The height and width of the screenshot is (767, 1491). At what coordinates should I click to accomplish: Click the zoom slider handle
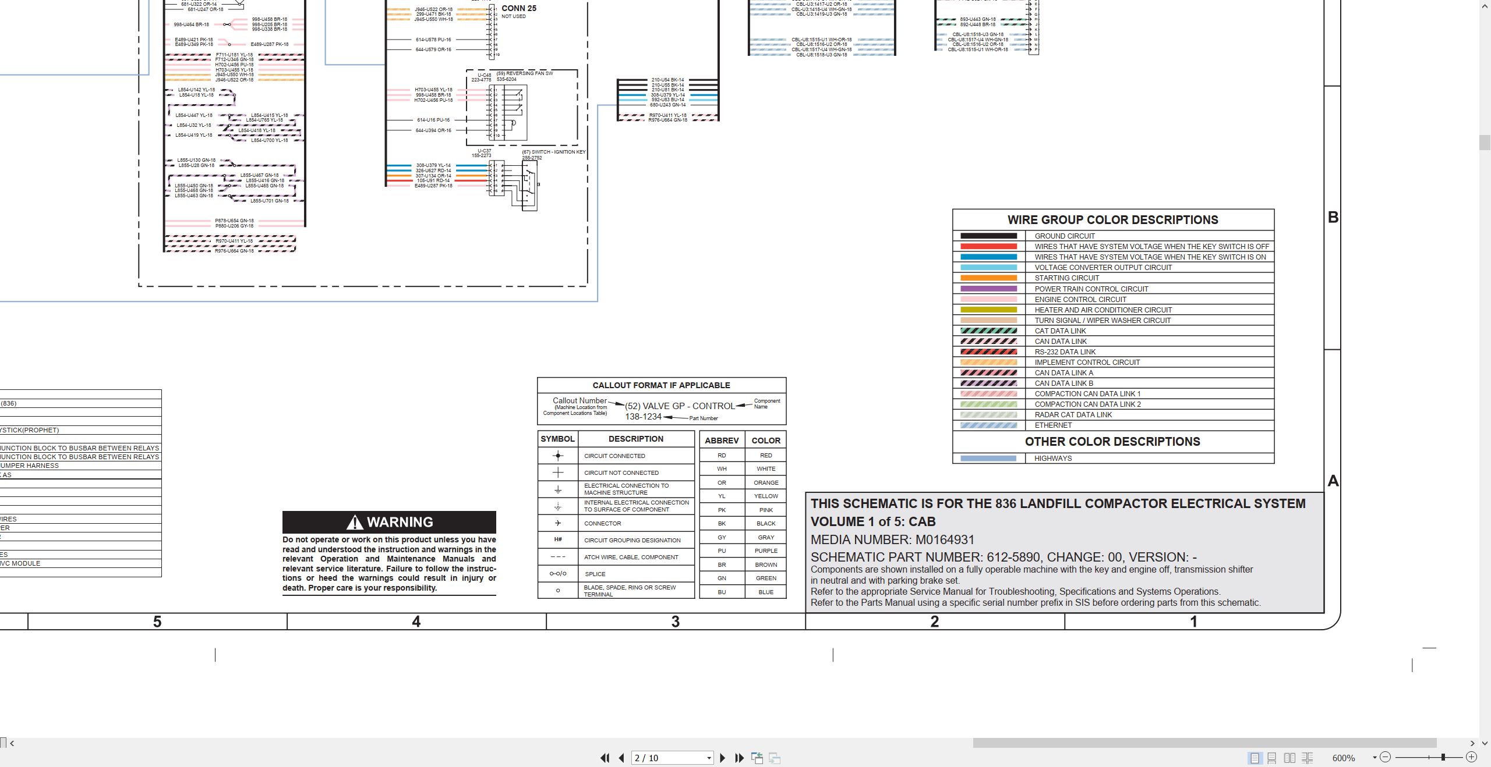tap(1443, 757)
